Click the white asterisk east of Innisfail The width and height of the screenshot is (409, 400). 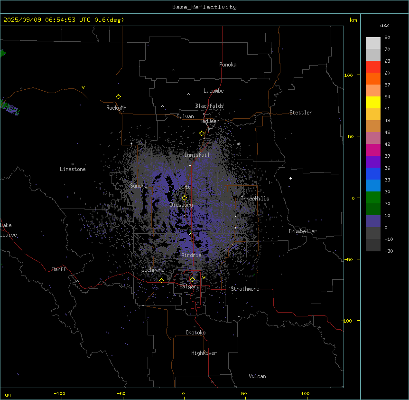coord(238,144)
